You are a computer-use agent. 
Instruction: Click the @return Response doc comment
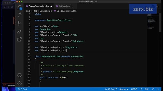(62, 72)
